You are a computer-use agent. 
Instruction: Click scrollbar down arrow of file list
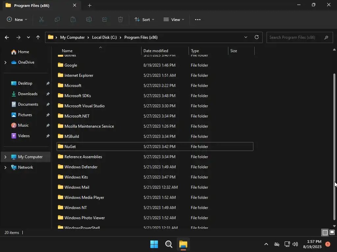tap(334, 226)
